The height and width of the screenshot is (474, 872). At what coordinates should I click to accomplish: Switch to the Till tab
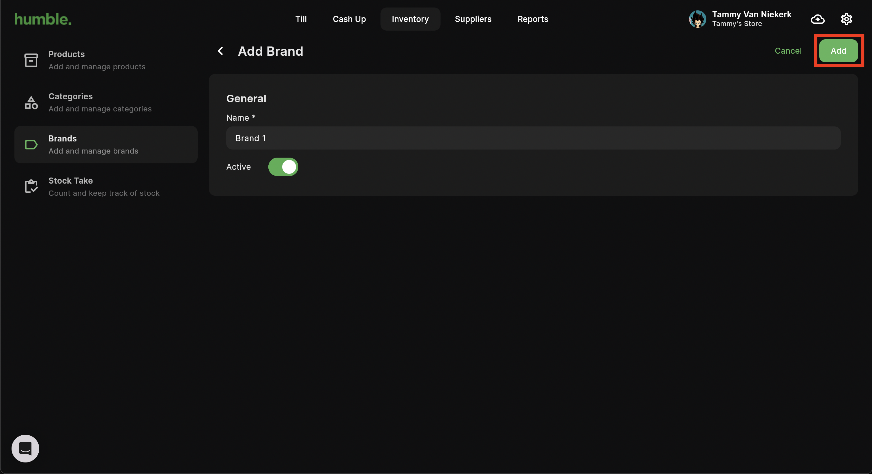pos(301,19)
